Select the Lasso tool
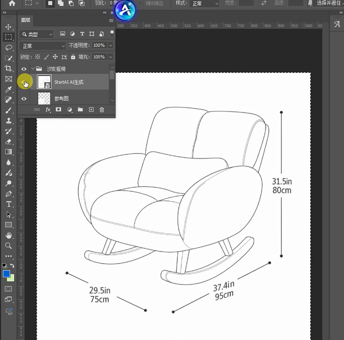 8,47
